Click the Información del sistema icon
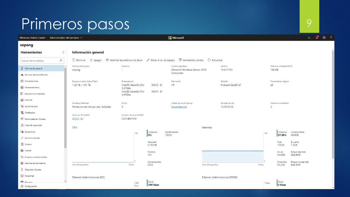This screenshot has height=197, width=350. point(22,163)
